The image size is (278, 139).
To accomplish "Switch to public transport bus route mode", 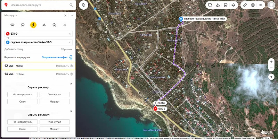I will tap(23, 25).
